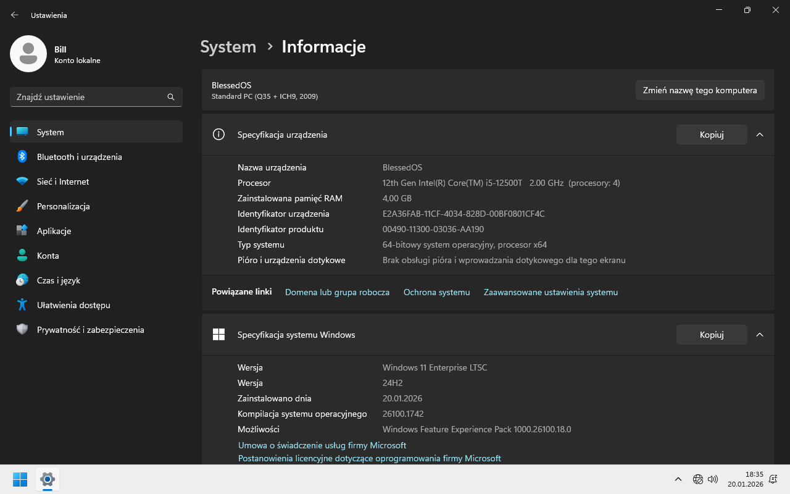The height and width of the screenshot is (494, 790).
Task: Click System in the breadcrumb header
Action: coord(228,47)
